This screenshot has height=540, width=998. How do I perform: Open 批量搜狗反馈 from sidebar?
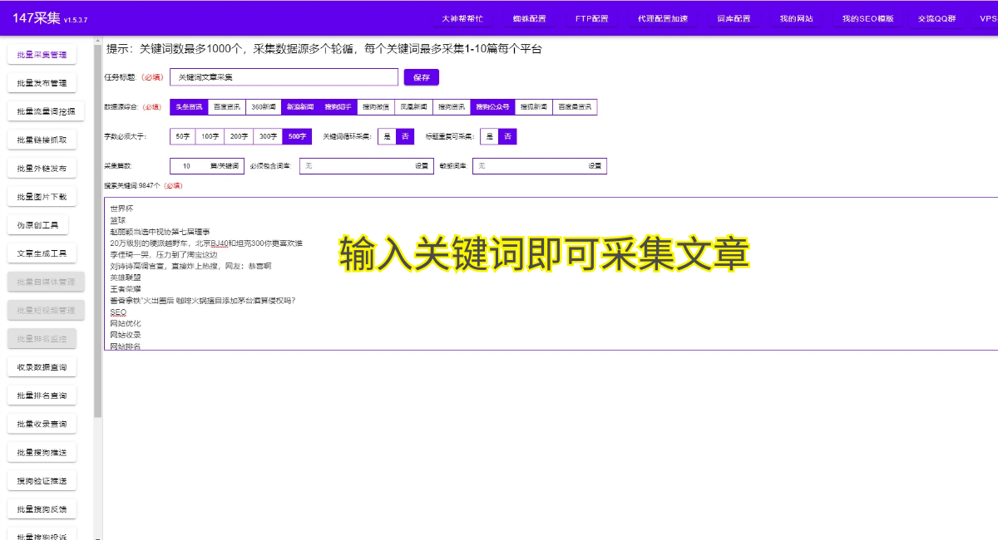click(42, 508)
